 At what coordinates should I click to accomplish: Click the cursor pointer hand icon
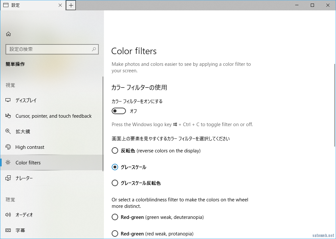pos(8,116)
